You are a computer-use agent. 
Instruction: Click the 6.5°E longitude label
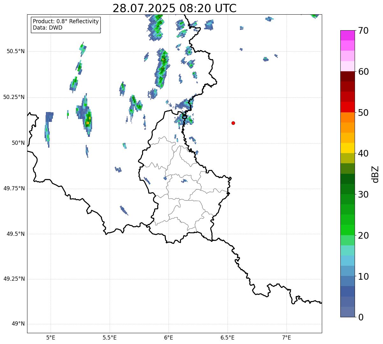(x=228, y=337)
